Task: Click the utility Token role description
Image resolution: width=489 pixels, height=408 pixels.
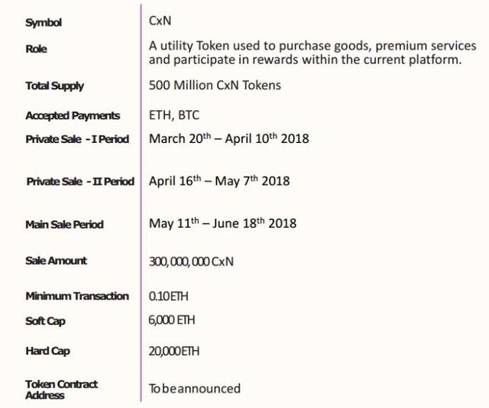Action: point(313,53)
